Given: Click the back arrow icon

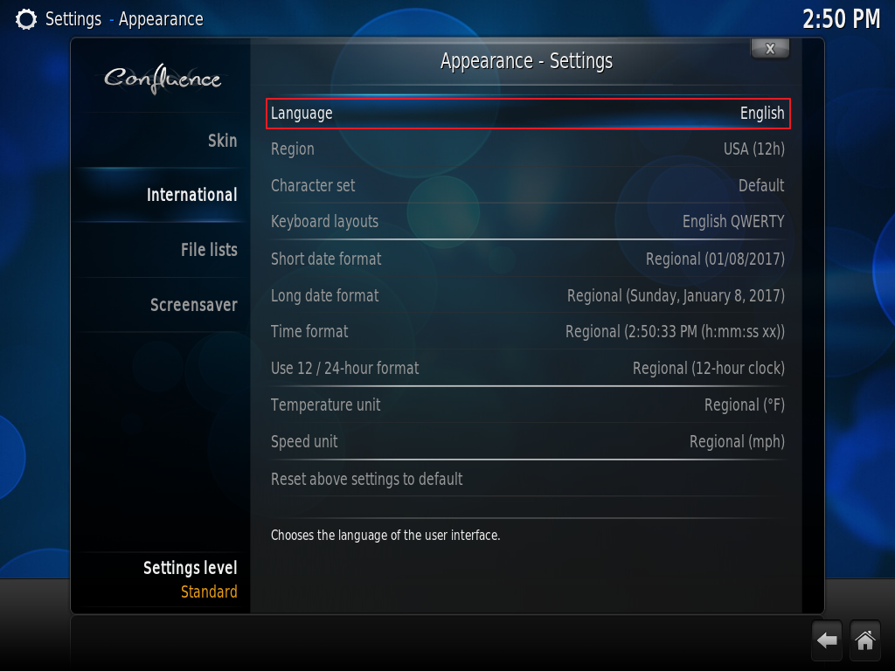Looking at the screenshot, I should 827,640.
